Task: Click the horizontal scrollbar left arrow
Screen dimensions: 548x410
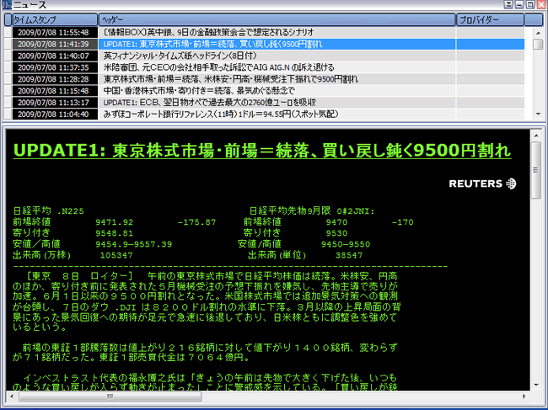Action: [12, 397]
